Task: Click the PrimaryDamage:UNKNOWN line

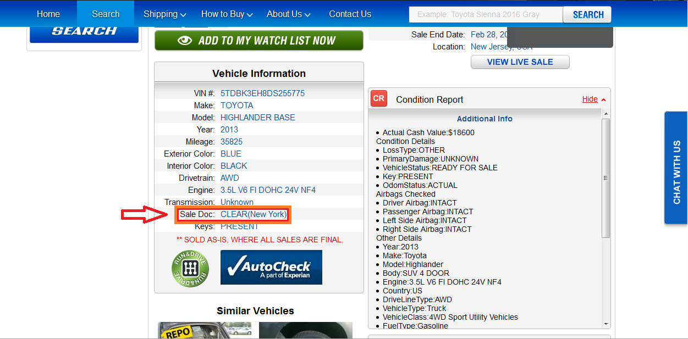Action: pyautogui.click(x=431, y=159)
